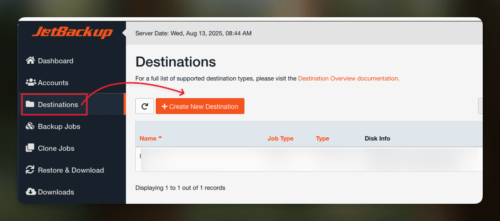Click the Backup Jobs cubes icon
This screenshot has width=500, height=221.
tap(30, 127)
